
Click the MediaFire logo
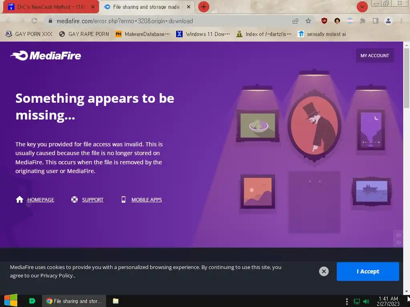pos(46,56)
